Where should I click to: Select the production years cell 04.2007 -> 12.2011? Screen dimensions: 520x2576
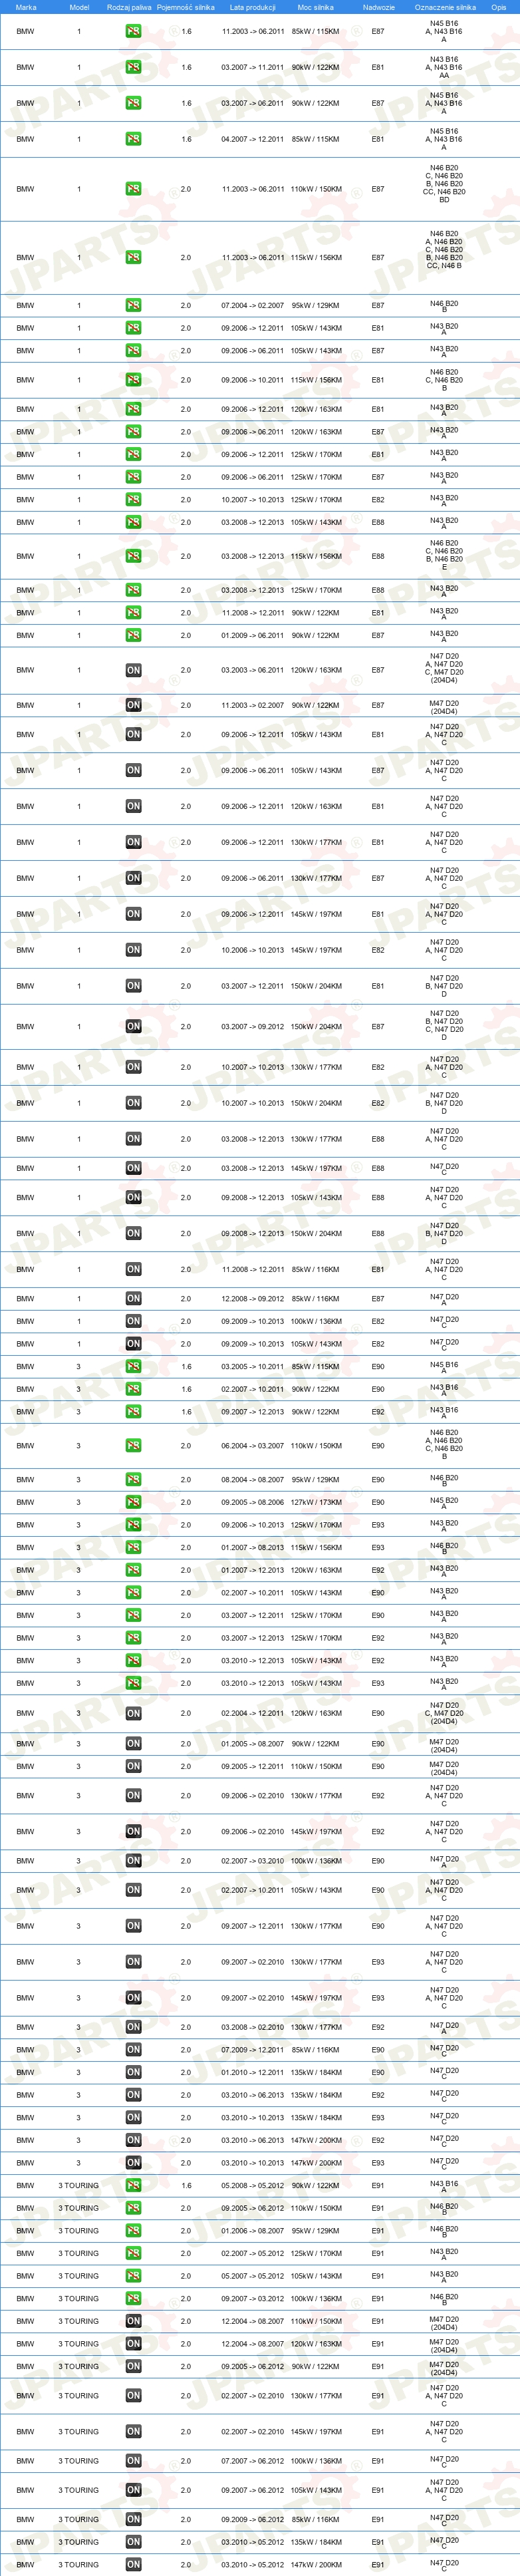(x=252, y=139)
